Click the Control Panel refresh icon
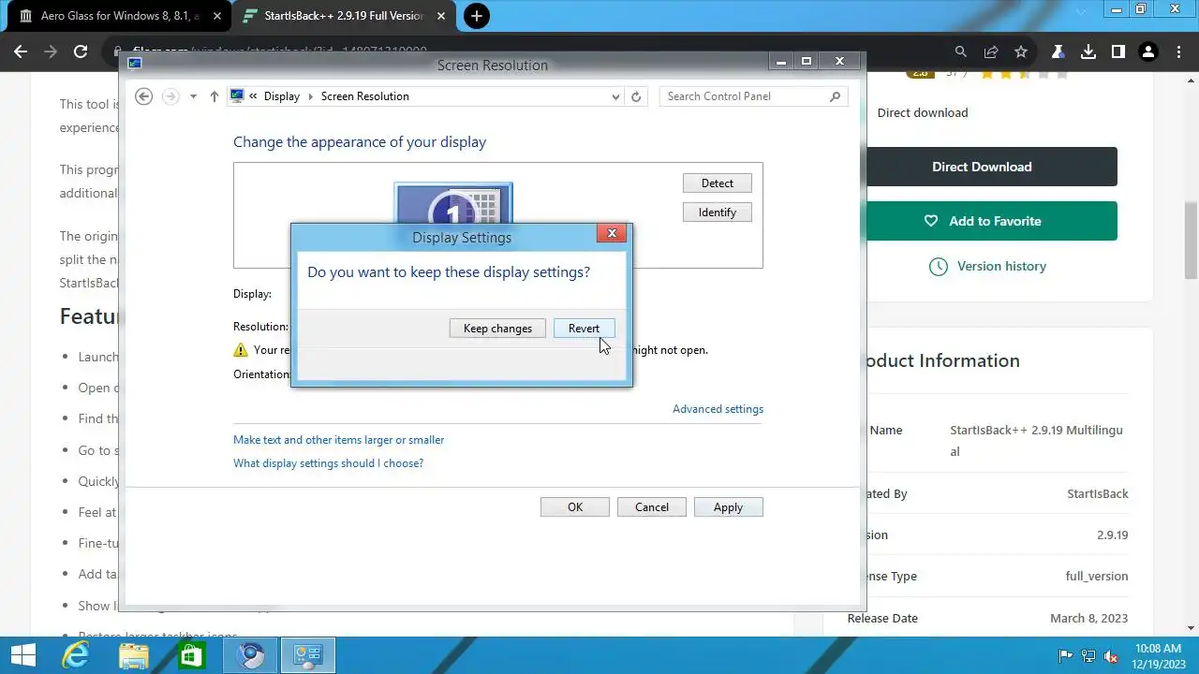1199x674 pixels. click(637, 96)
